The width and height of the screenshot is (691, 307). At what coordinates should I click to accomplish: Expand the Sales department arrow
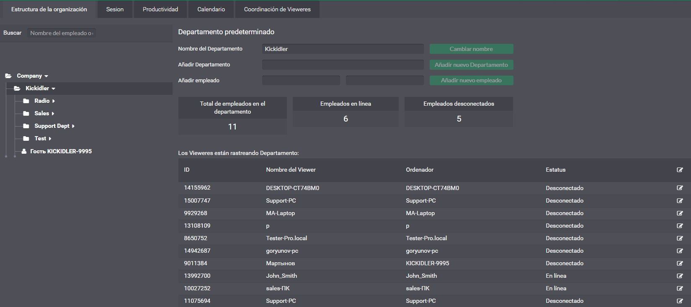point(53,114)
